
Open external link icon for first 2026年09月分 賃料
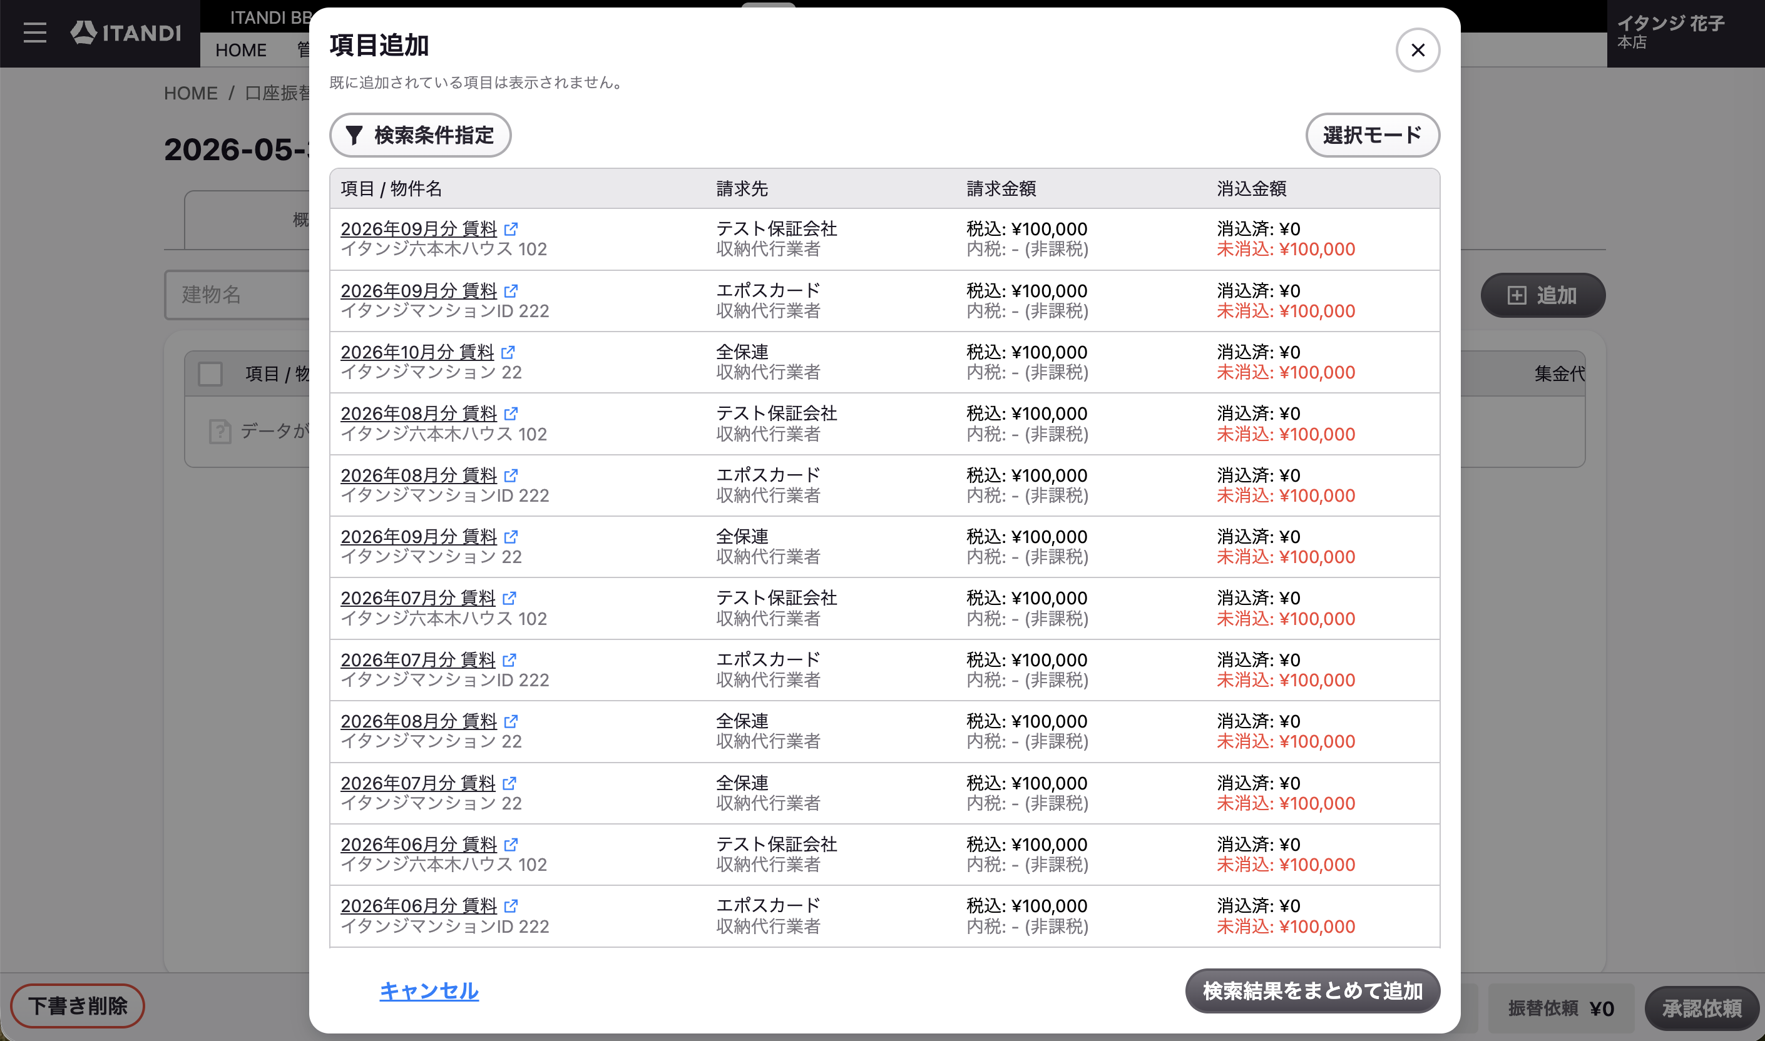coord(511,229)
